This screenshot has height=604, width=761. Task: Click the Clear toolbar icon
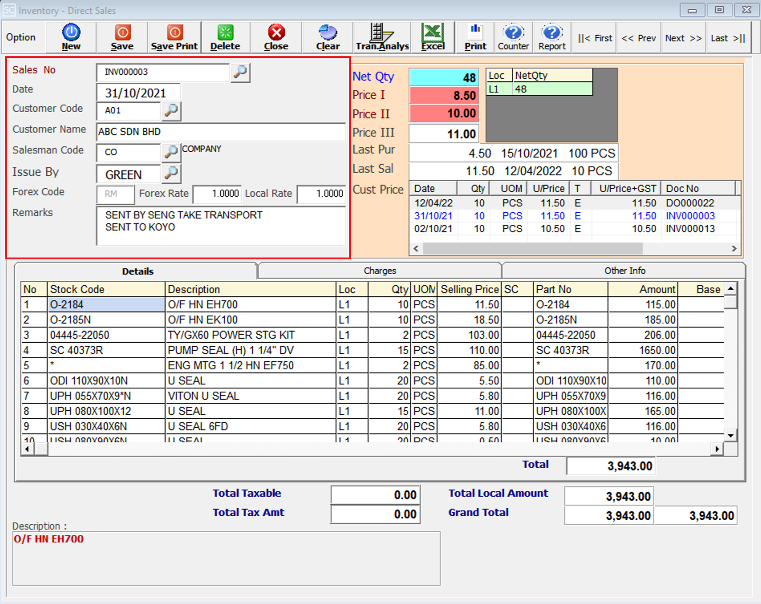[x=328, y=37]
